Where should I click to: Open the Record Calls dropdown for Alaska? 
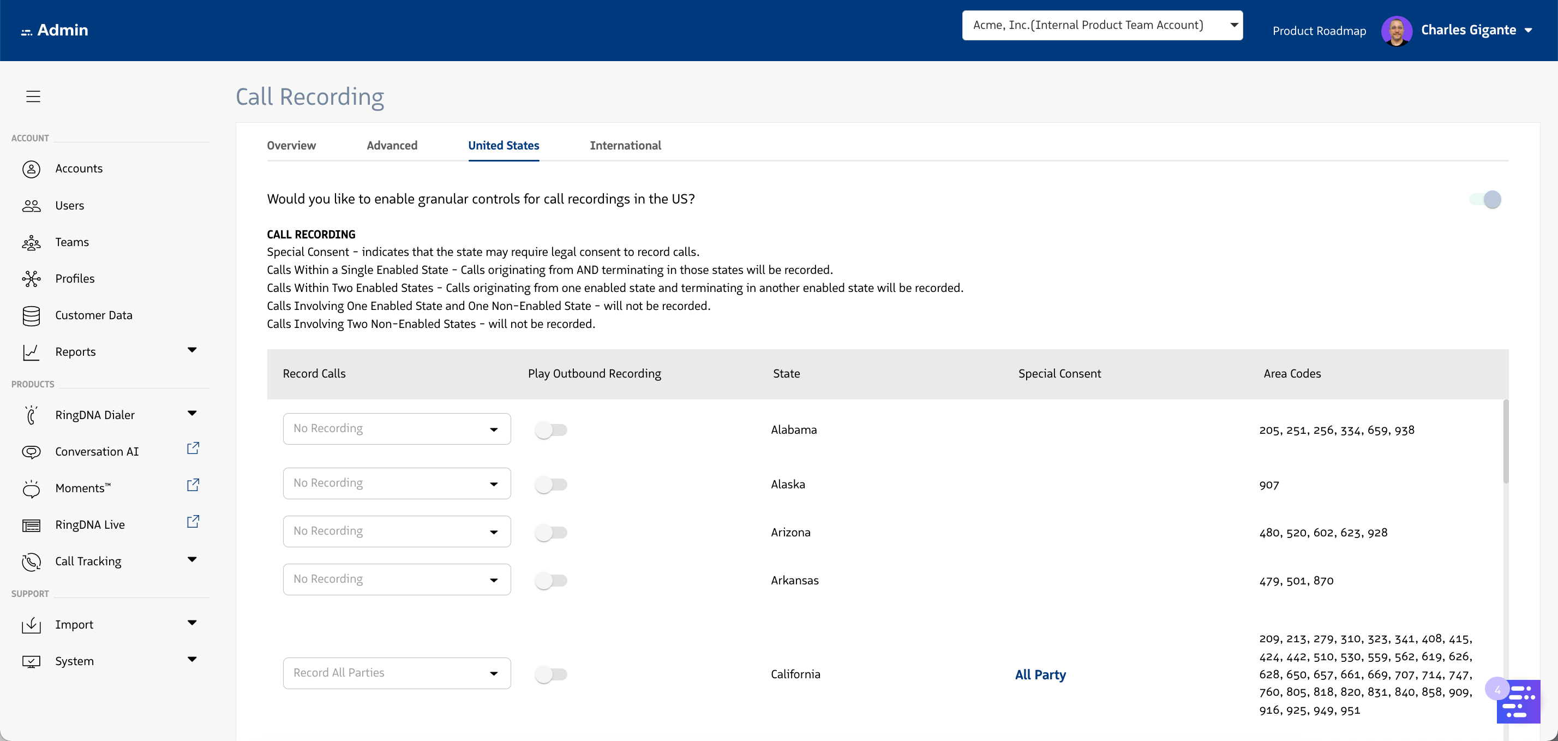click(x=397, y=483)
